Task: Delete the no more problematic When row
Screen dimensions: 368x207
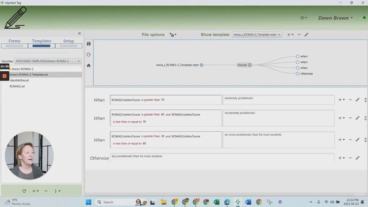Action: coord(350,140)
